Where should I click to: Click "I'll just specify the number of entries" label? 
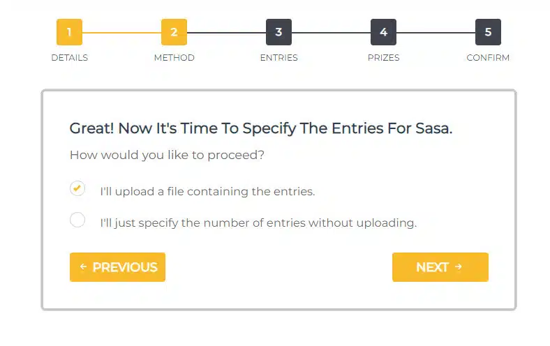click(258, 223)
